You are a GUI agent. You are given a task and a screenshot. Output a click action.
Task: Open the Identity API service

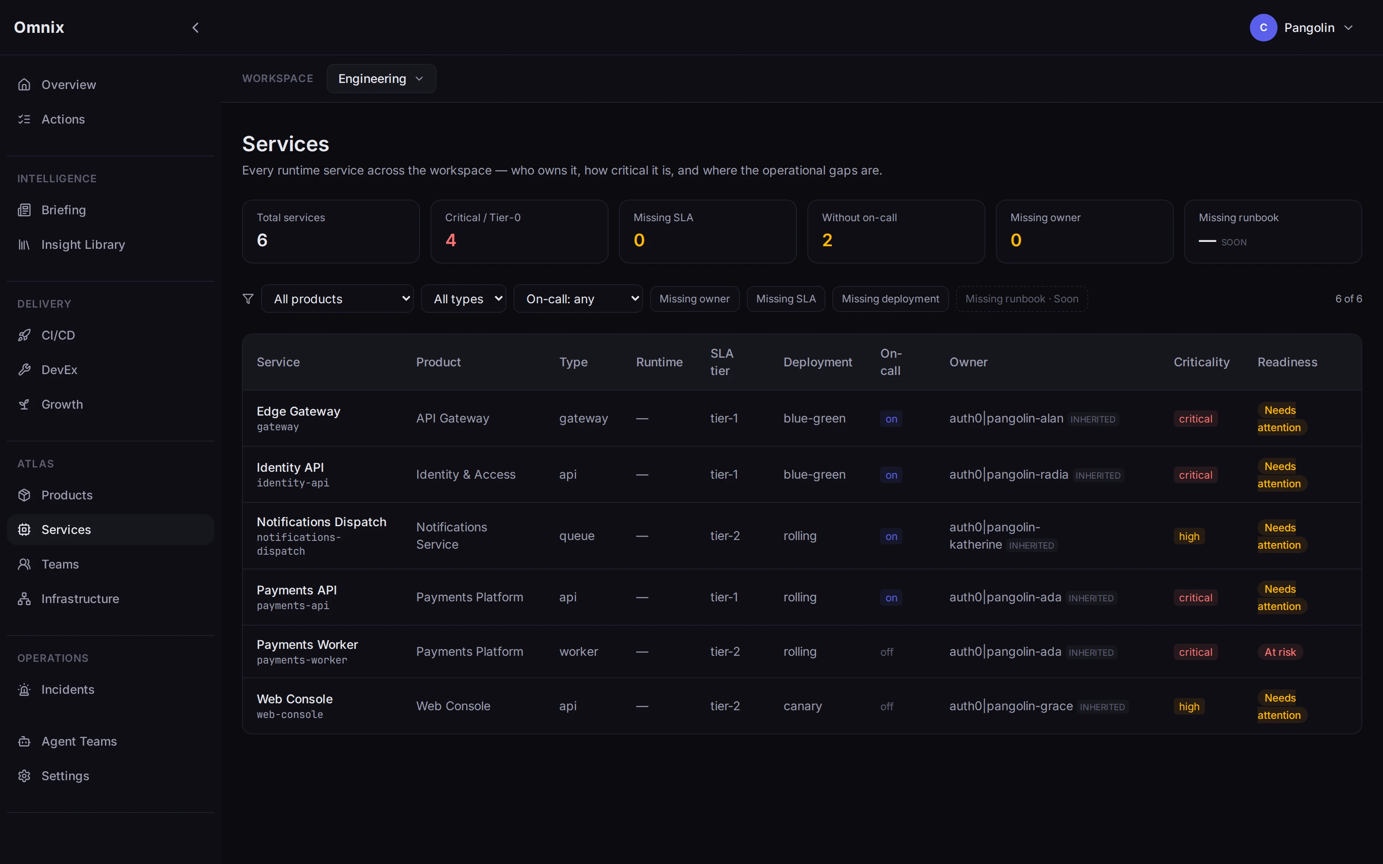point(290,467)
